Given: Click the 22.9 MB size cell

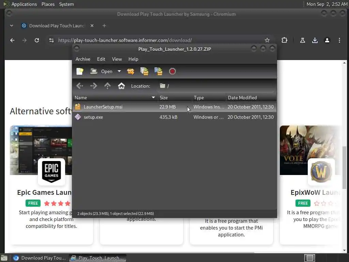Looking at the screenshot, I should click(x=167, y=107).
